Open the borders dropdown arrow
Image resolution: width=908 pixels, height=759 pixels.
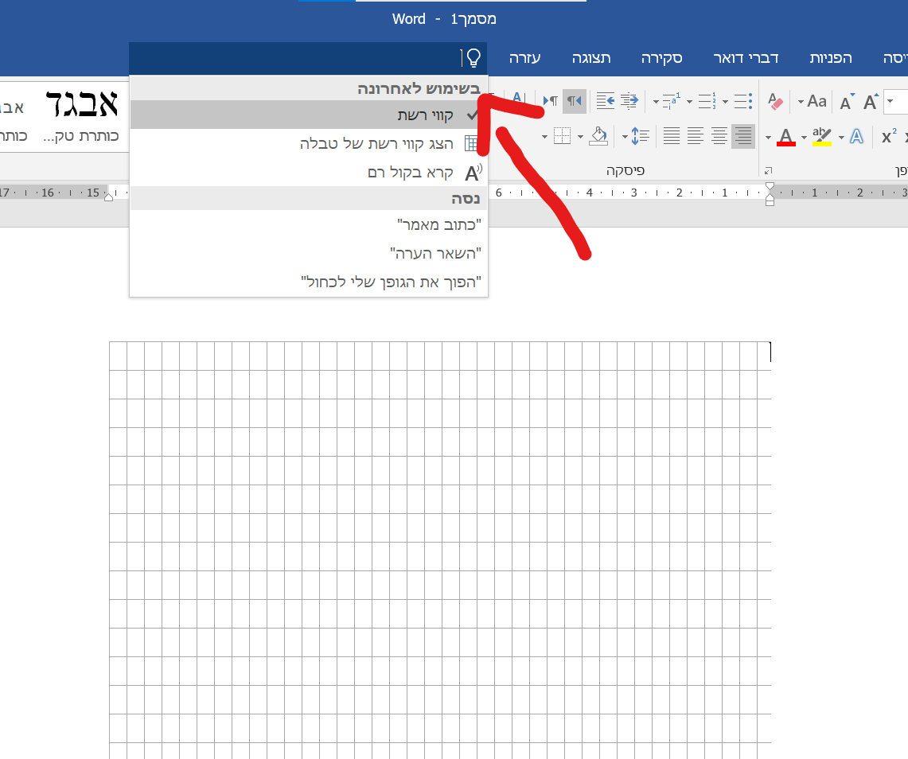click(x=544, y=137)
